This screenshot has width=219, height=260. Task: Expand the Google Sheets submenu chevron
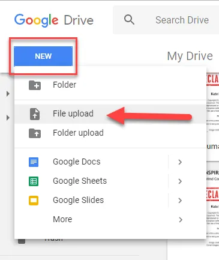click(x=180, y=181)
